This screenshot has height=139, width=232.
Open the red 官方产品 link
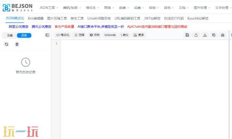tap(64, 27)
